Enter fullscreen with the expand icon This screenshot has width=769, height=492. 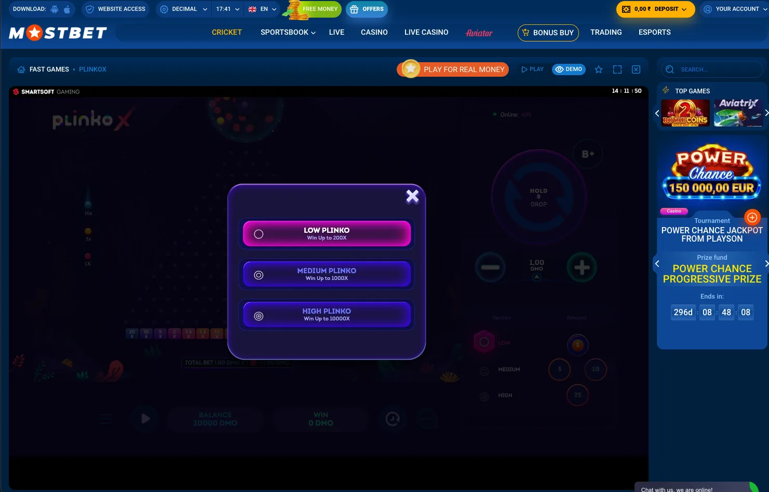point(617,69)
